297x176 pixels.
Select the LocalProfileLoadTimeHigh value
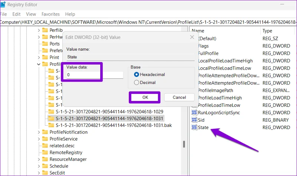(x=225, y=61)
